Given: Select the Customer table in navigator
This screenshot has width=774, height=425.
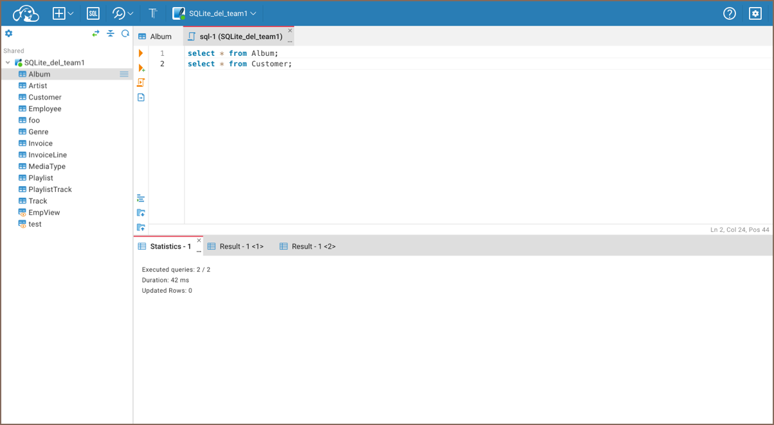Looking at the screenshot, I should (x=44, y=98).
